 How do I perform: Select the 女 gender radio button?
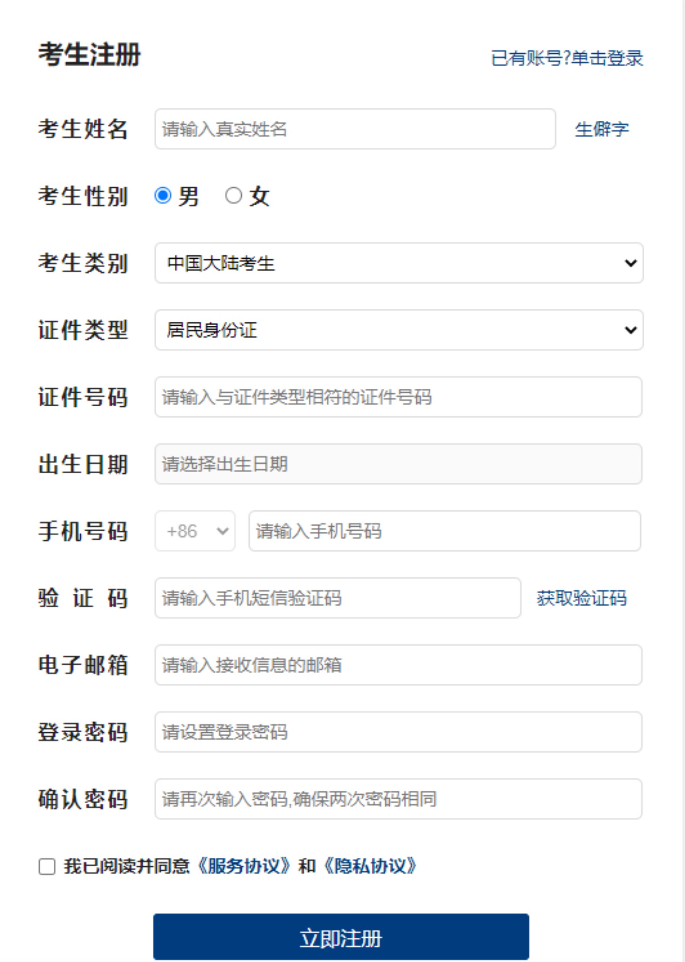click(233, 195)
